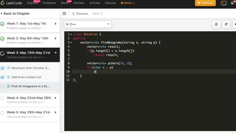The width and height of the screenshot is (236, 133).
Task: Fold code at line 1 arrow
Action: (x=71, y=34)
